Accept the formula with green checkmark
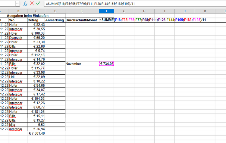Image resolution: width=226 pixels, height=143 pixels. [38, 4]
